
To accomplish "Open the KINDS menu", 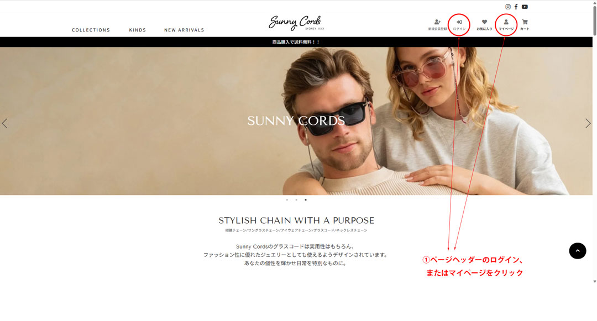I will (138, 30).
